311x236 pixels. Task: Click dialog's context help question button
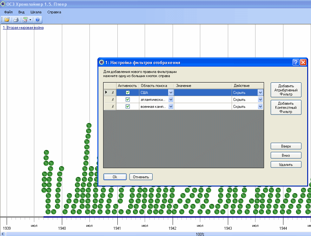[296, 62]
